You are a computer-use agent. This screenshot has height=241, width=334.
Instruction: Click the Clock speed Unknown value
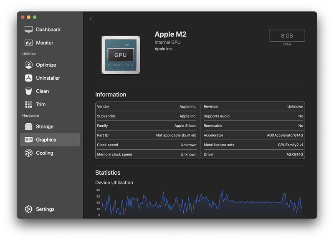[x=189, y=145]
